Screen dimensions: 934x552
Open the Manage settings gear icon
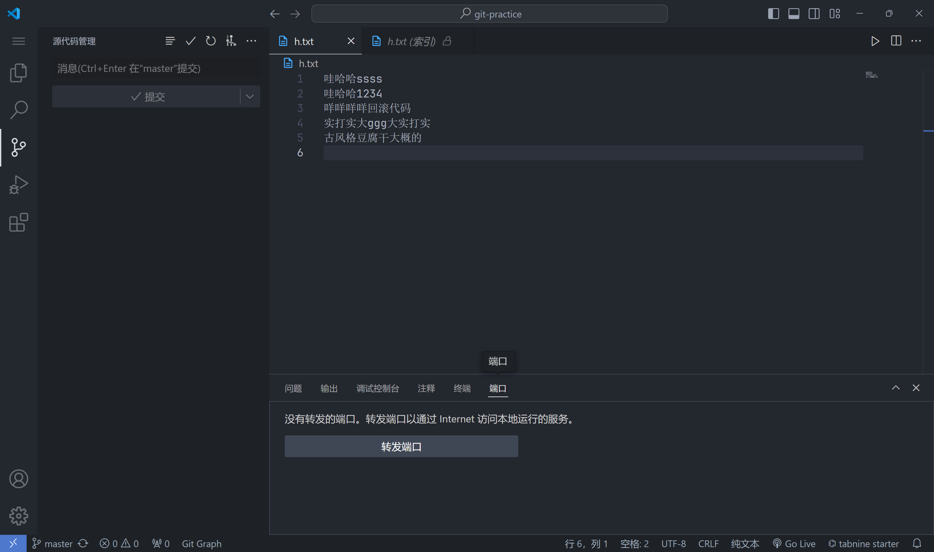18,516
